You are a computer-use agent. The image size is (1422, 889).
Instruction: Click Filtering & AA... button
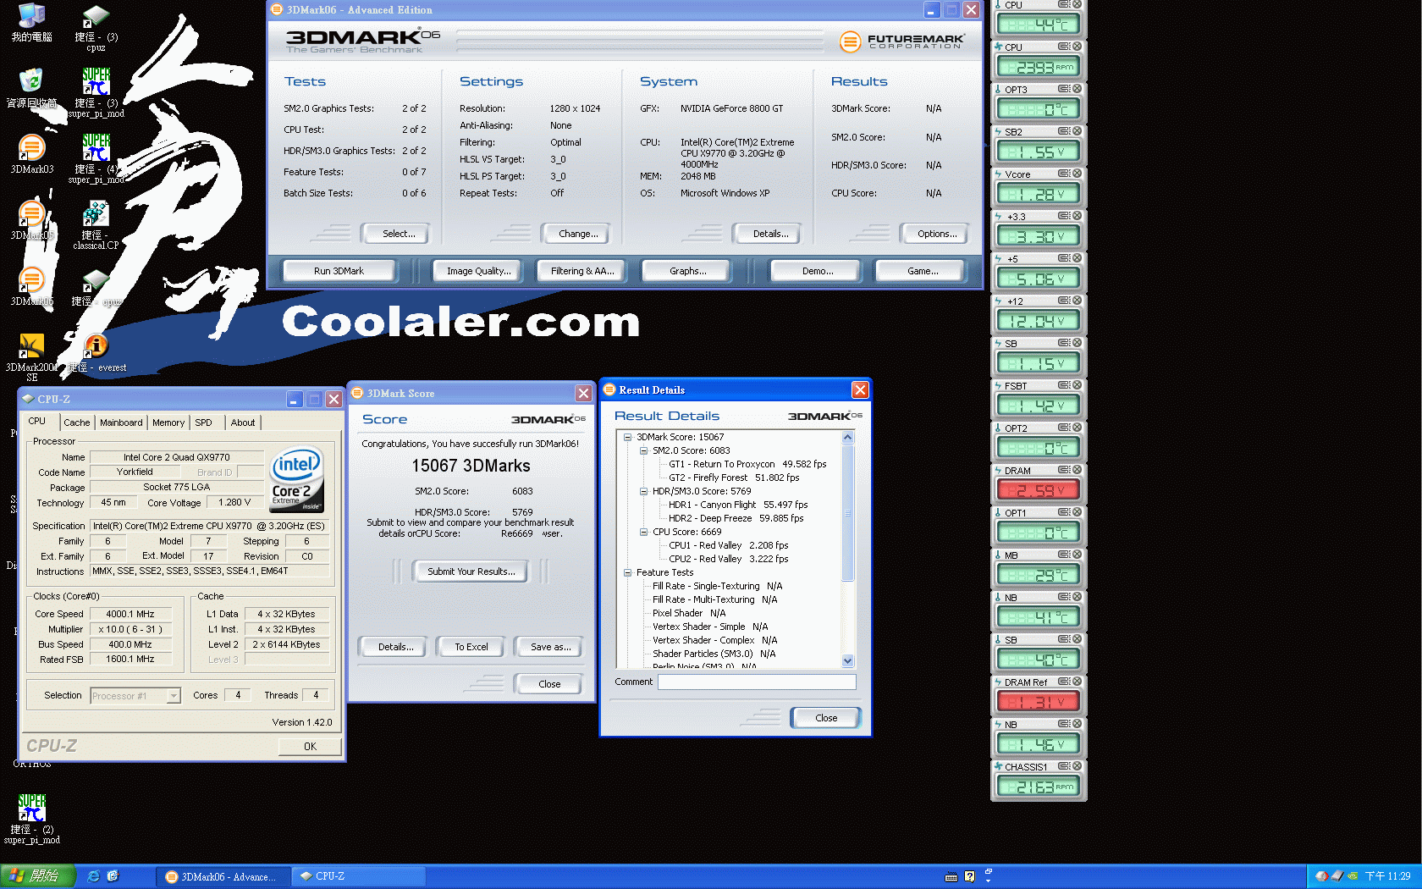(x=581, y=271)
